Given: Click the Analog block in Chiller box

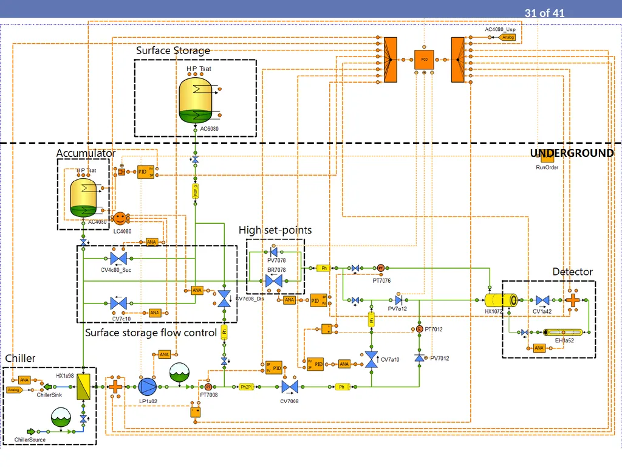Looking at the screenshot, I should (x=13, y=390).
